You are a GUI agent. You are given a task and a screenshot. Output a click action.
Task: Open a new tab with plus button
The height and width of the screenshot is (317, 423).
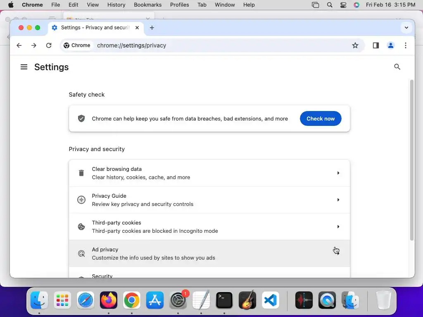[152, 28]
